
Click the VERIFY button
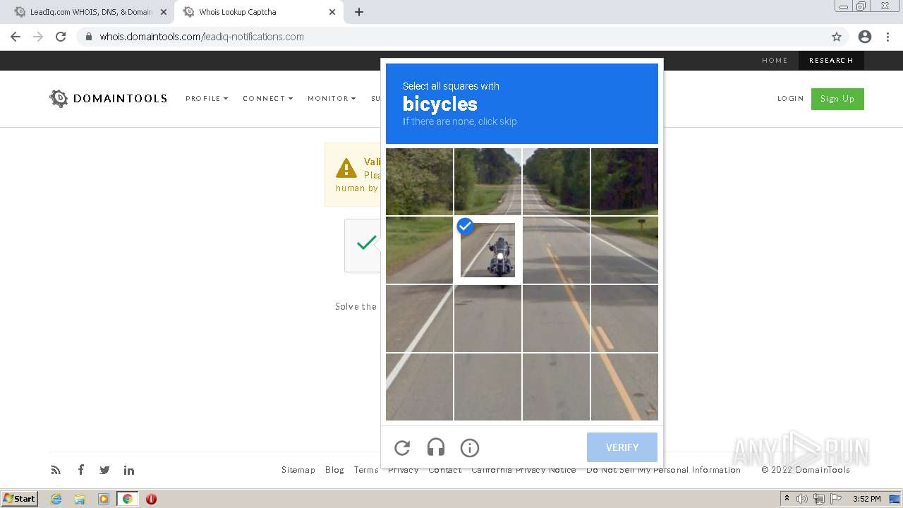[622, 447]
